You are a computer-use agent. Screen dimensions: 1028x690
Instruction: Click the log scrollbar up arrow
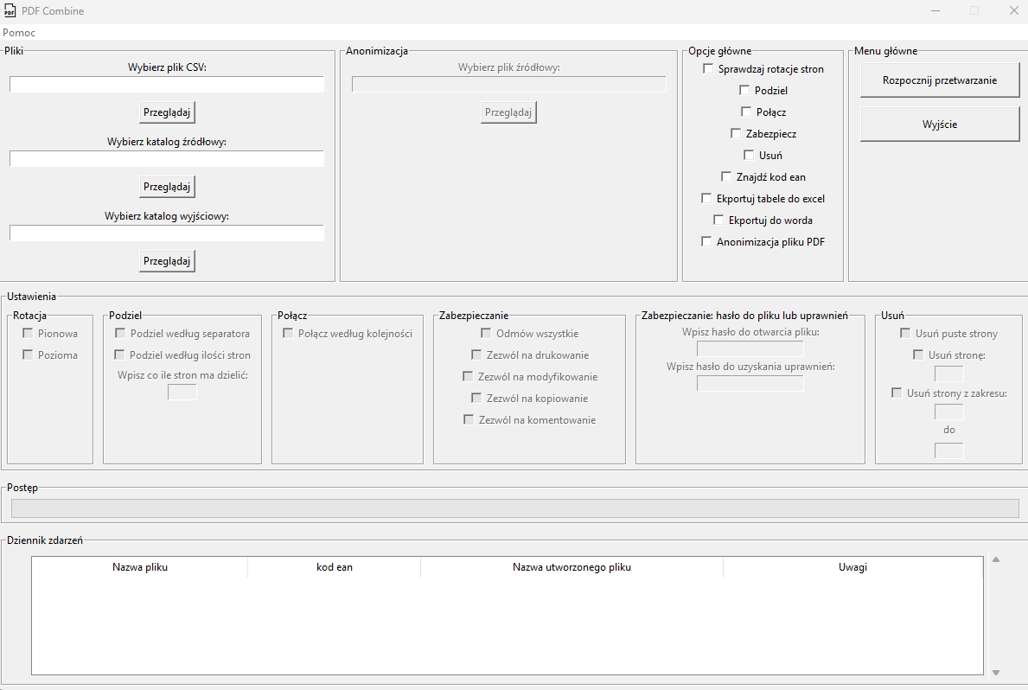pyautogui.click(x=995, y=560)
